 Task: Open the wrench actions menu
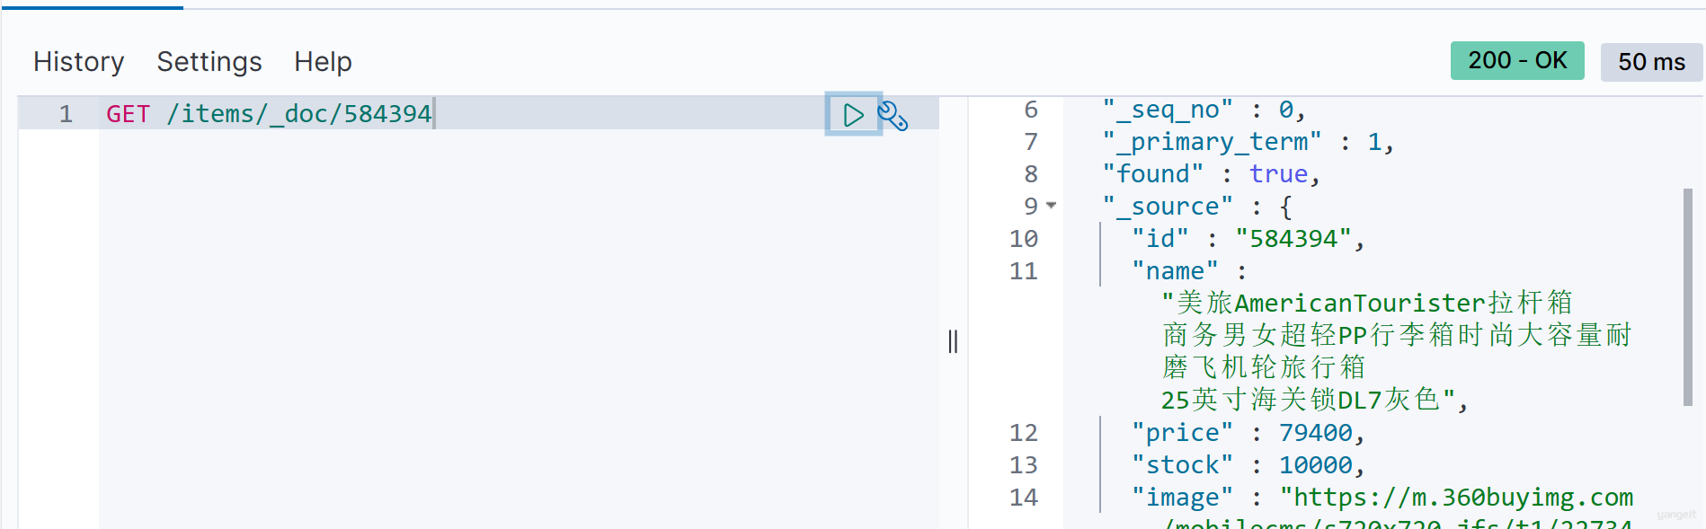pyautogui.click(x=893, y=116)
